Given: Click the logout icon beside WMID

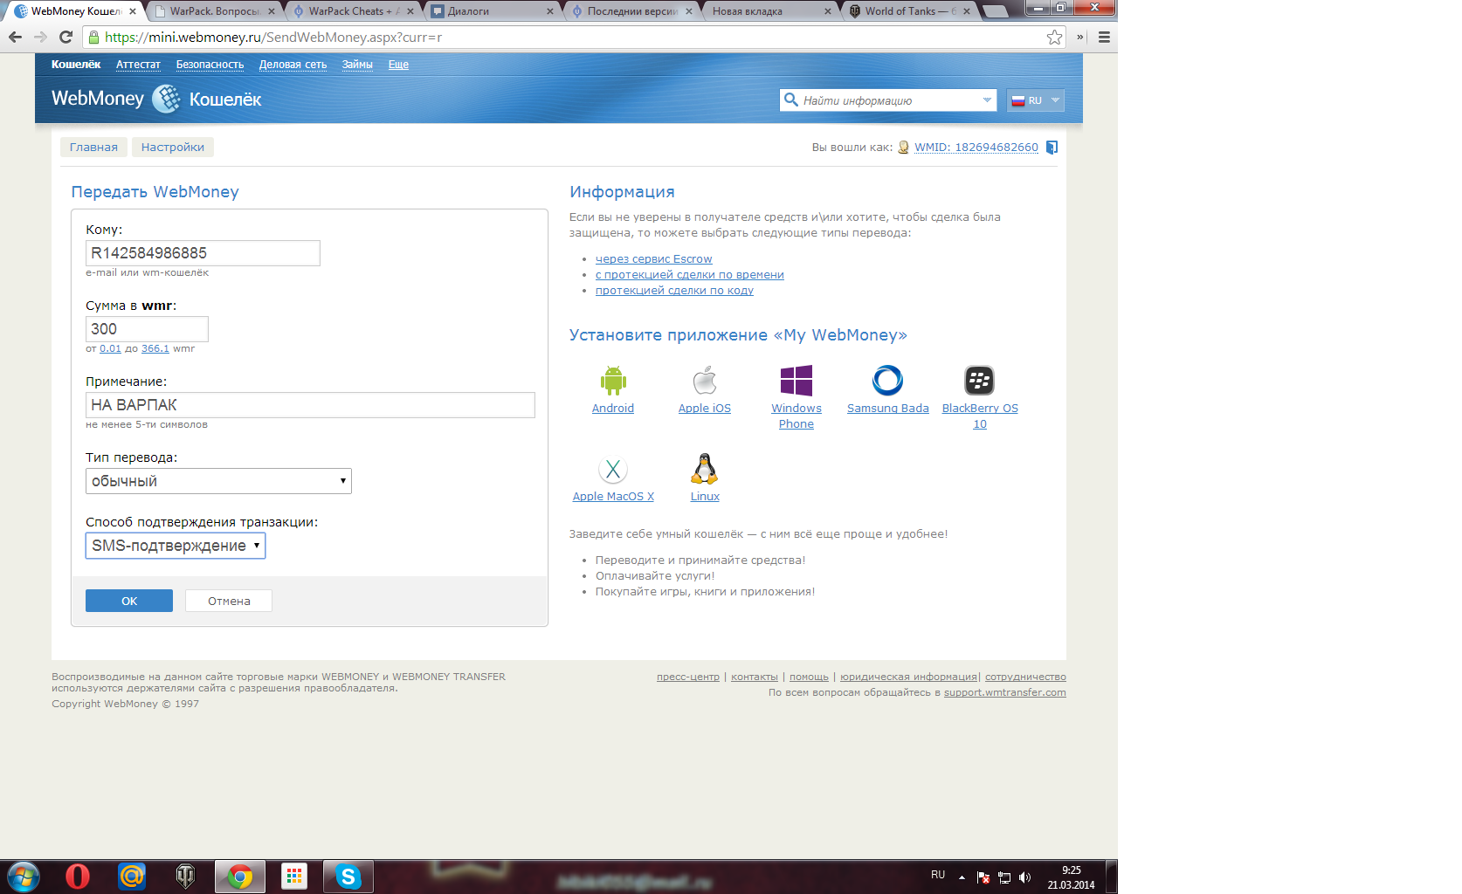Looking at the screenshot, I should click(x=1052, y=148).
